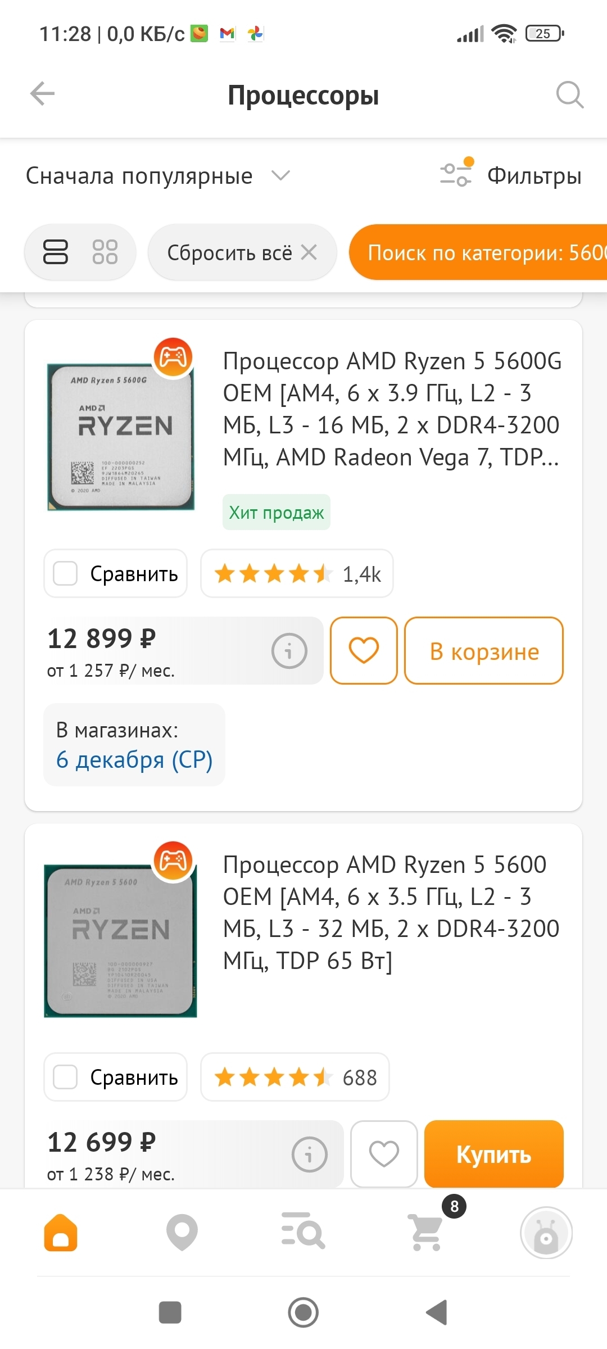Open the Фильтры filter panel

pyautogui.click(x=511, y=175)
